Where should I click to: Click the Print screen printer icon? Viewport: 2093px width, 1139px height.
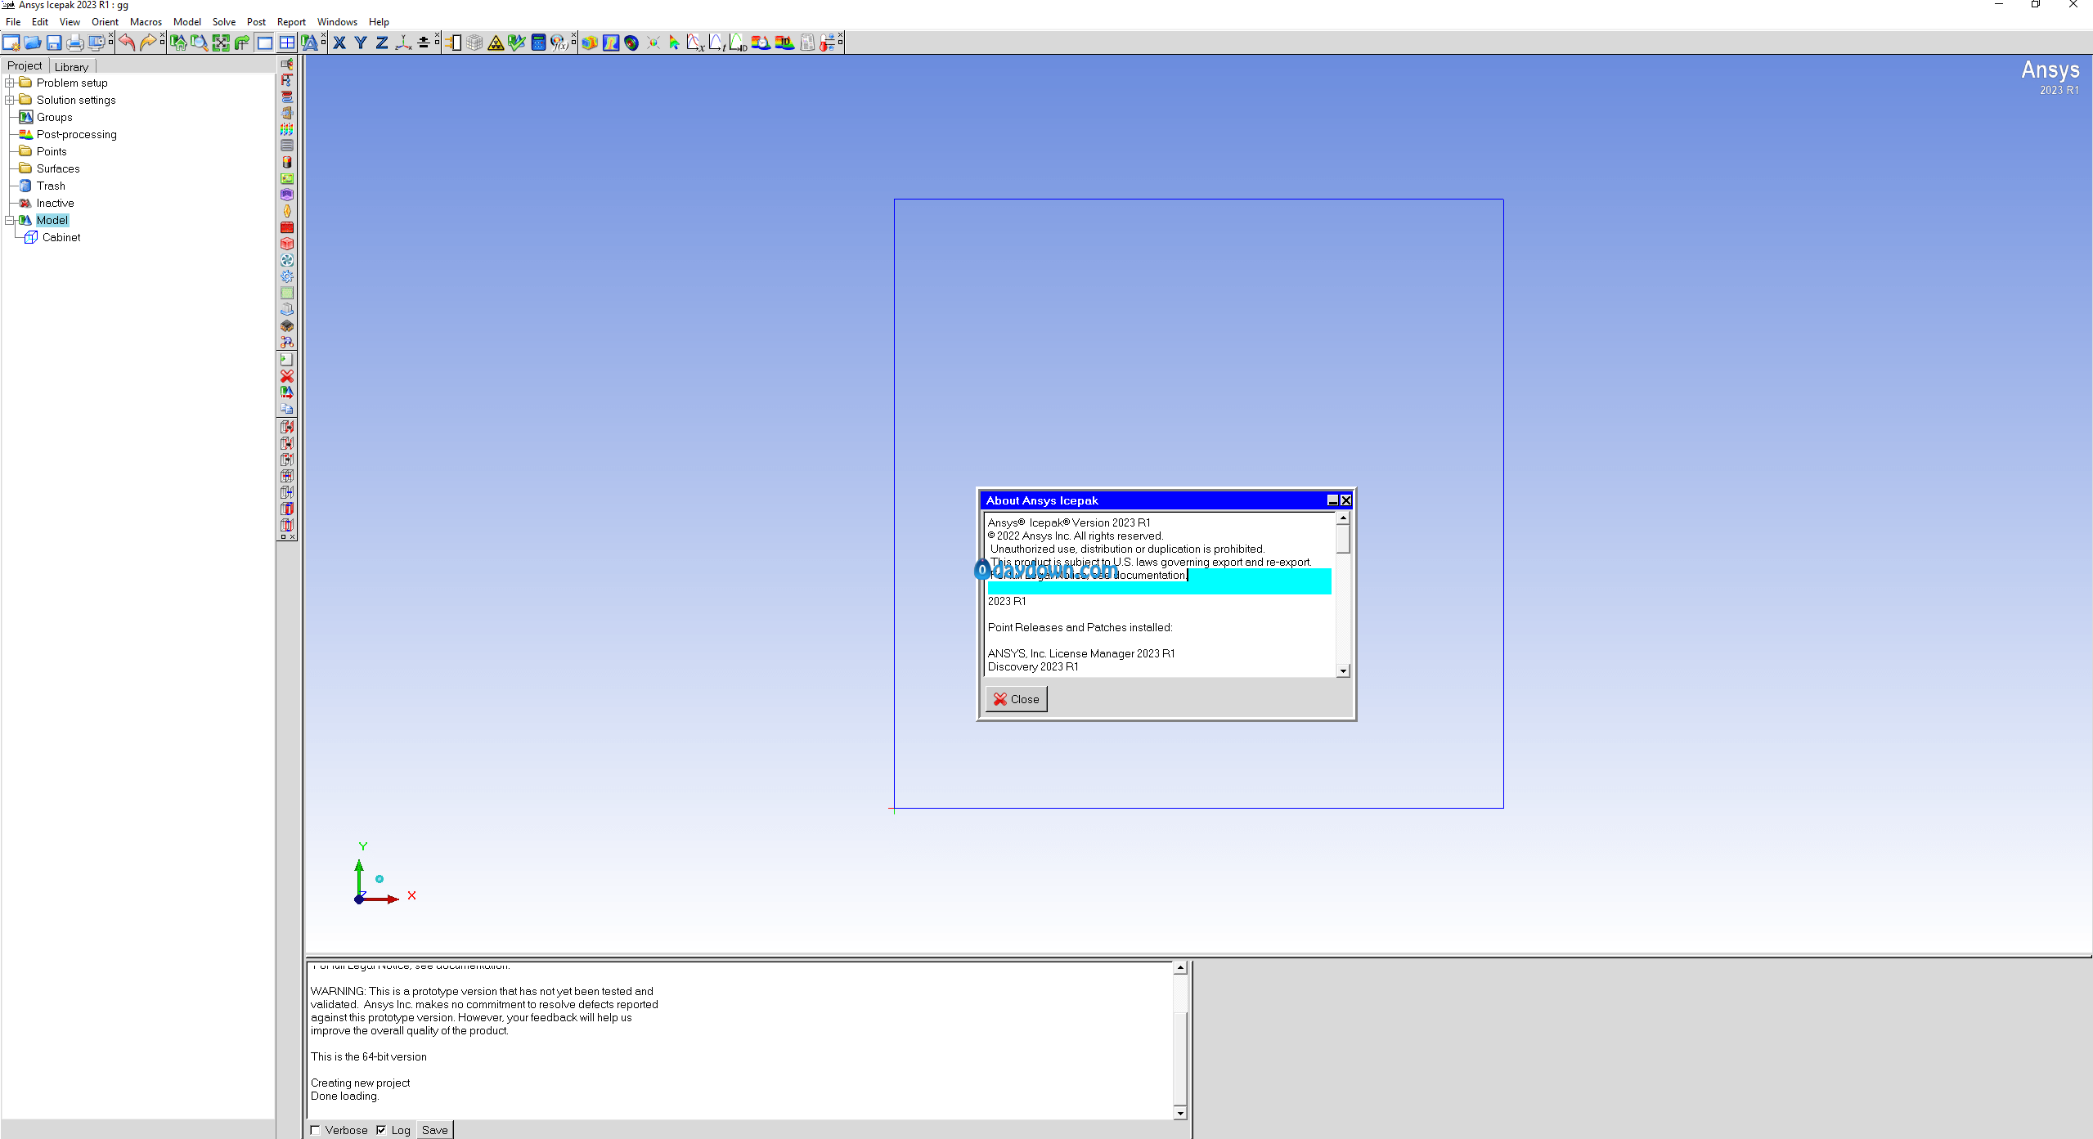click(x=75, y=43)
